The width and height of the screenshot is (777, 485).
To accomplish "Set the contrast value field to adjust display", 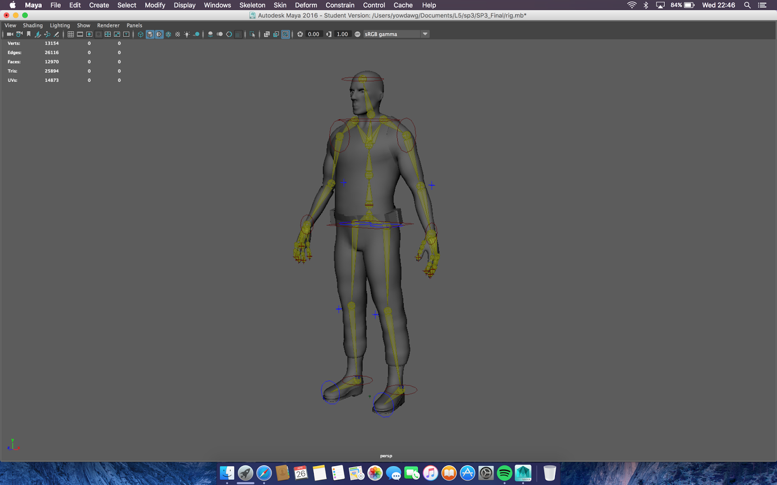I will [342, 34].
